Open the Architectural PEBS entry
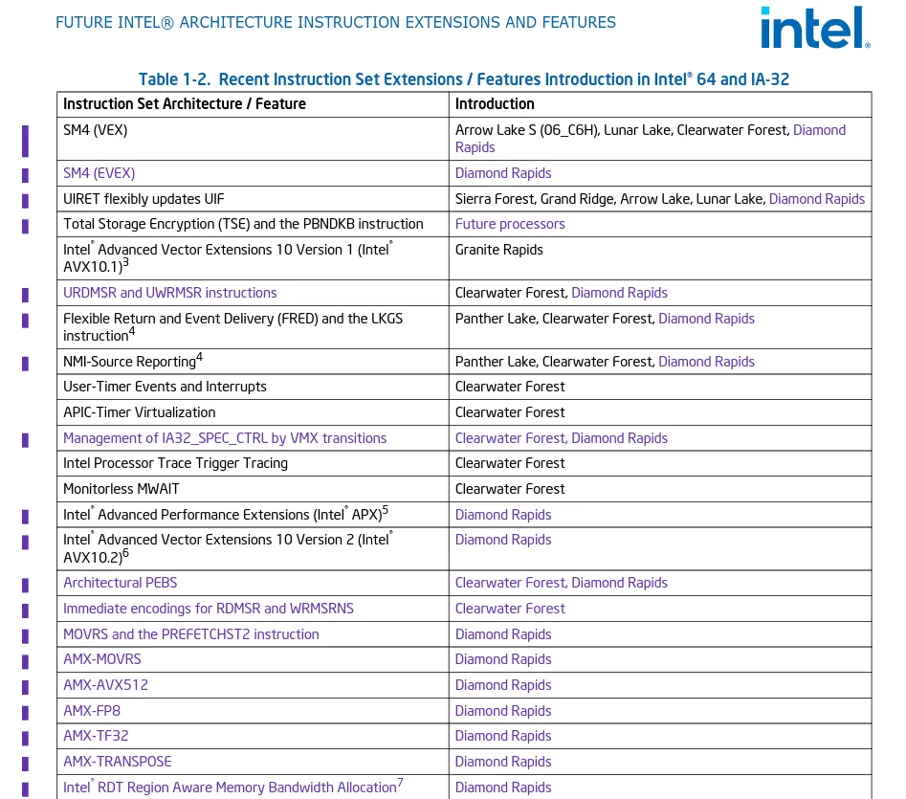Screen dimensions: 906x799 121,583
